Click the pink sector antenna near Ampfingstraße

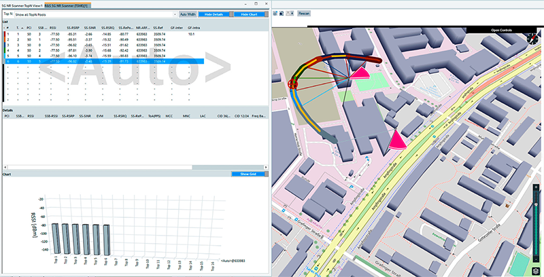point(396,141)
